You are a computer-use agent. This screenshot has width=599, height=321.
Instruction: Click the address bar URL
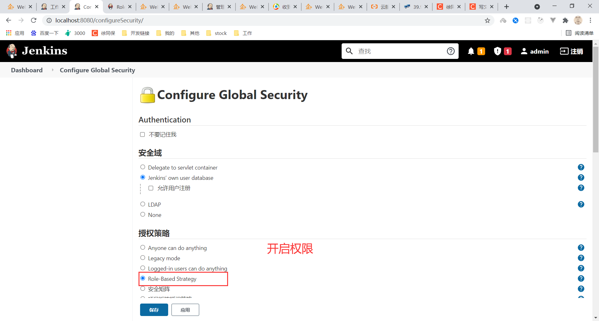[x=99, y=20]
